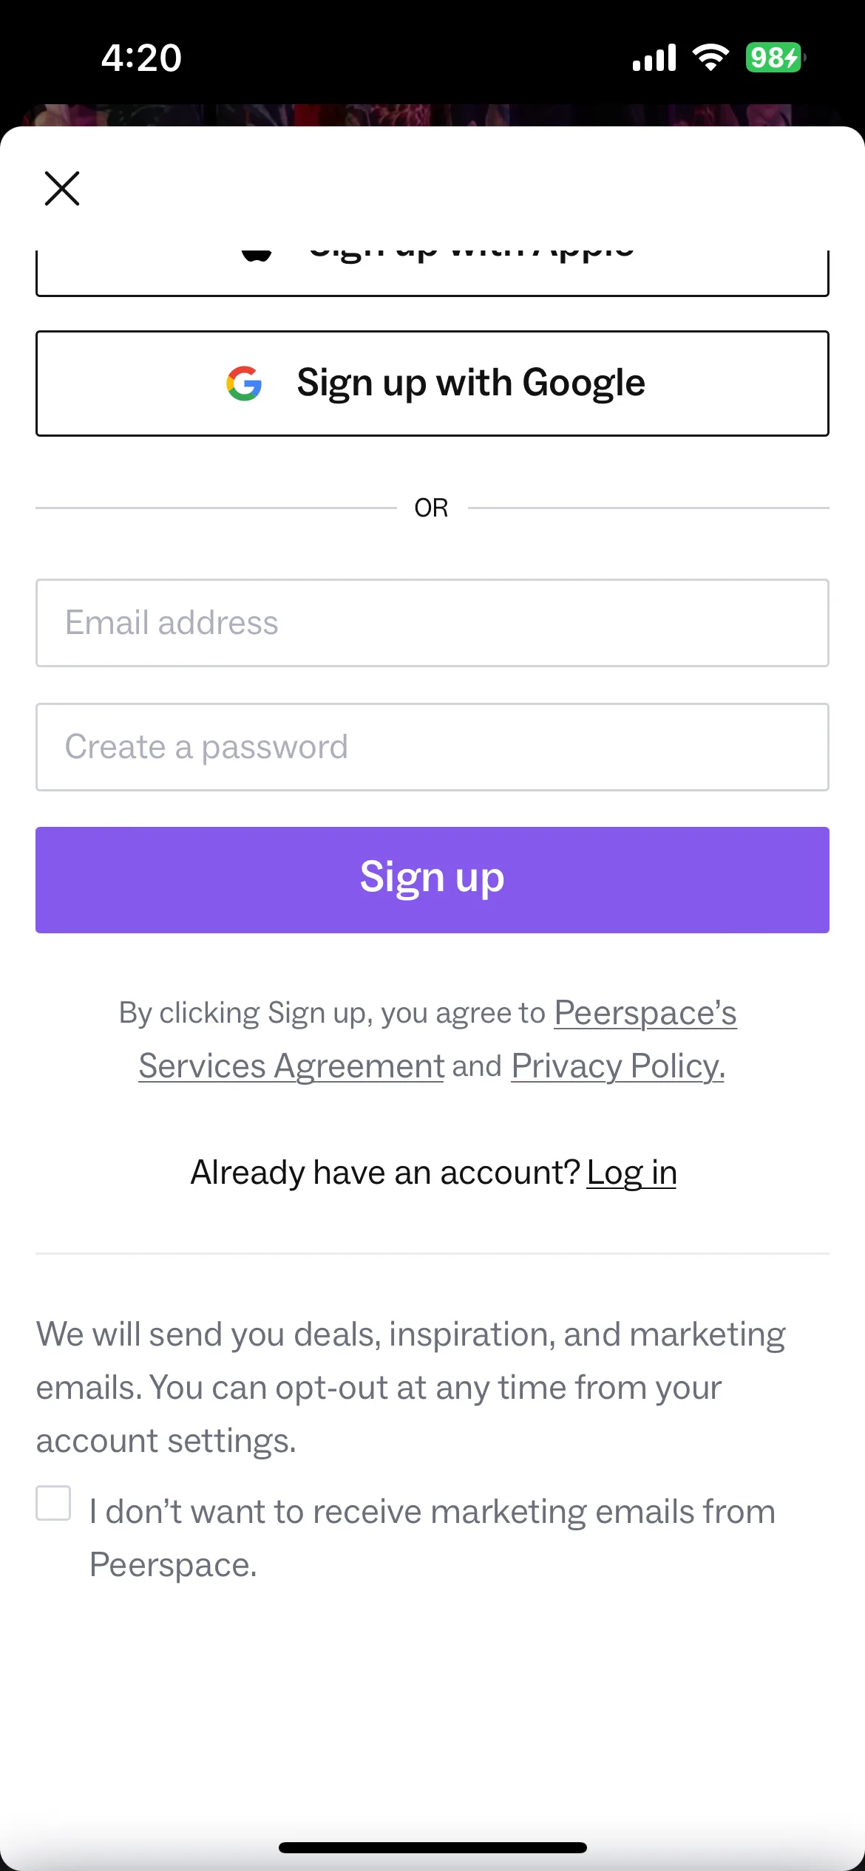Screen dimensions: 865x1871
Task: Tap the purple Sign up button
Action: (x=432, y=880)
